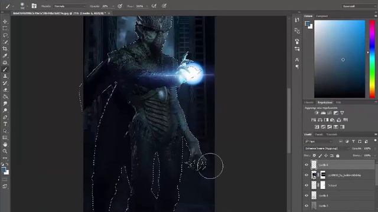Switch to the Livelli tab
Screen dimensions: 378x212
pos(308,134)
